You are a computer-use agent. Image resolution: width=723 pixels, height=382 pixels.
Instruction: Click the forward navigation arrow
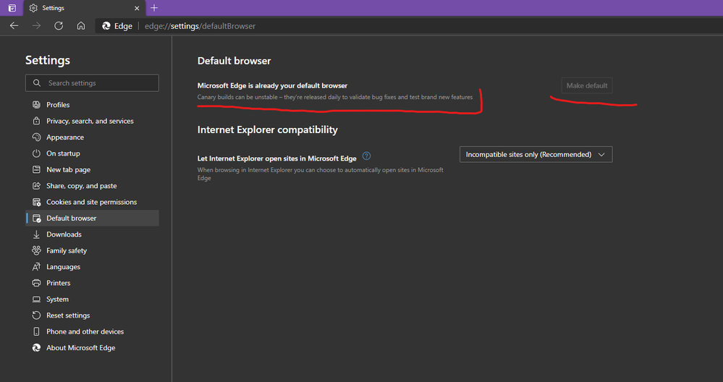[x=36, y=26]
